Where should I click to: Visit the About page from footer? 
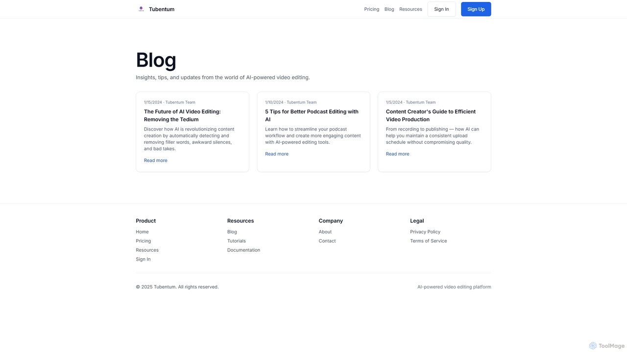tap(325, 232)
